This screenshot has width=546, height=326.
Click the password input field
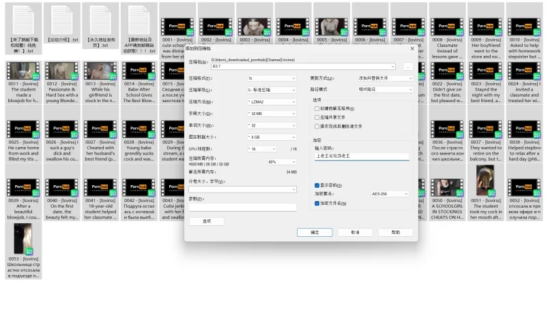362,156
